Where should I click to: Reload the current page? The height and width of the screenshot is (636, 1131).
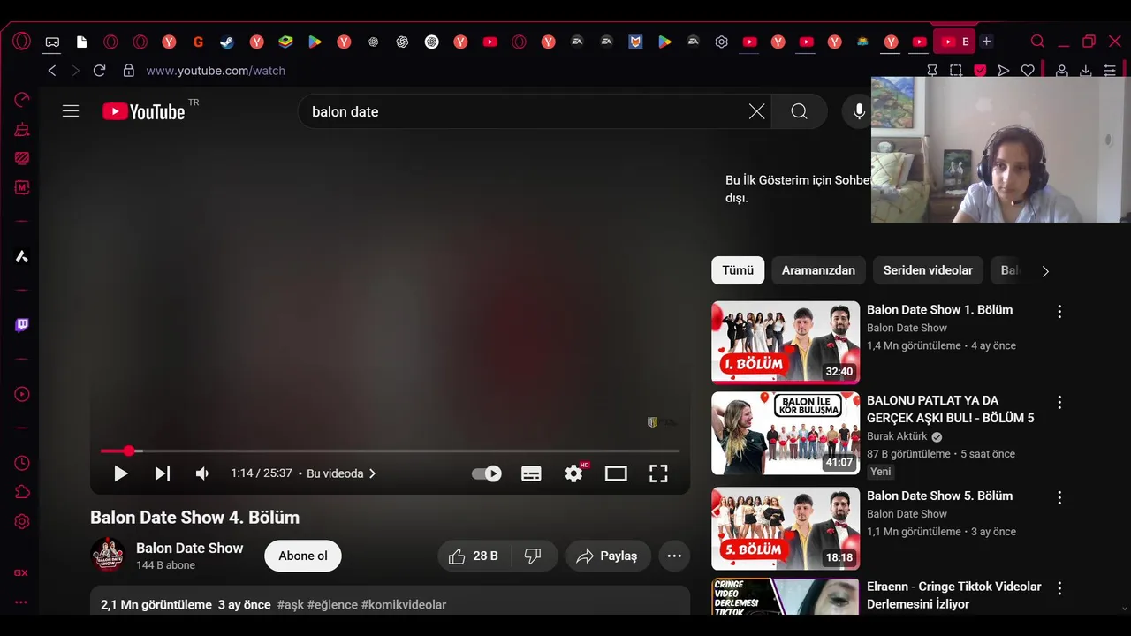click(99, 71)
